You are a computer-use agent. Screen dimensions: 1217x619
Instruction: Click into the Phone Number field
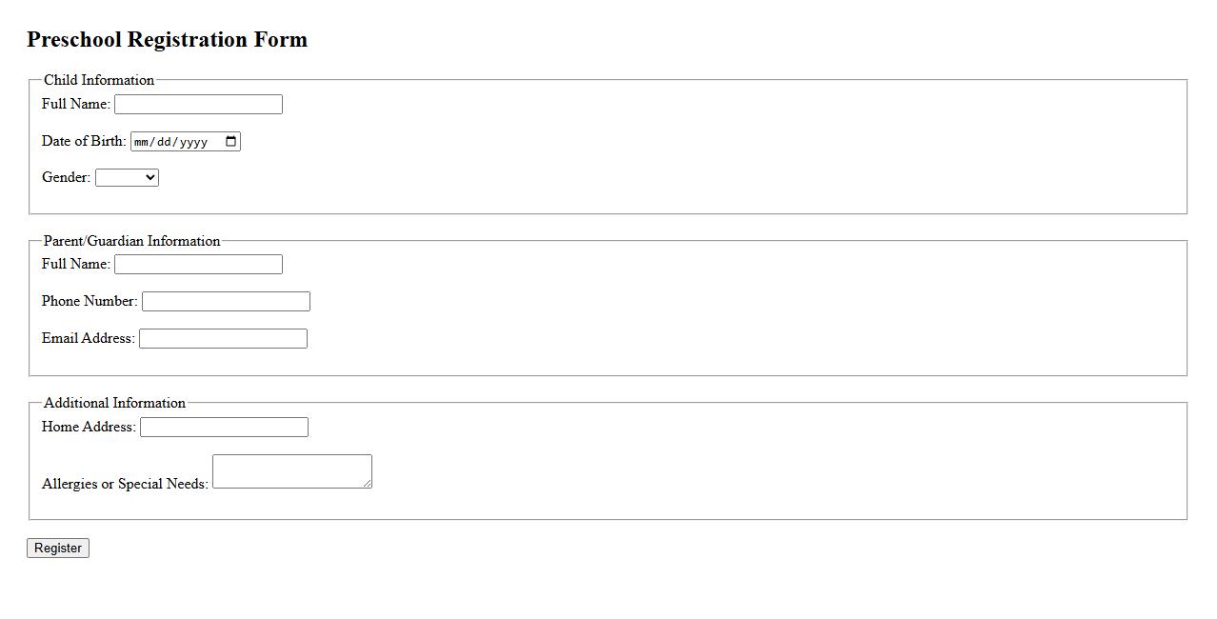tap(226, 302)
